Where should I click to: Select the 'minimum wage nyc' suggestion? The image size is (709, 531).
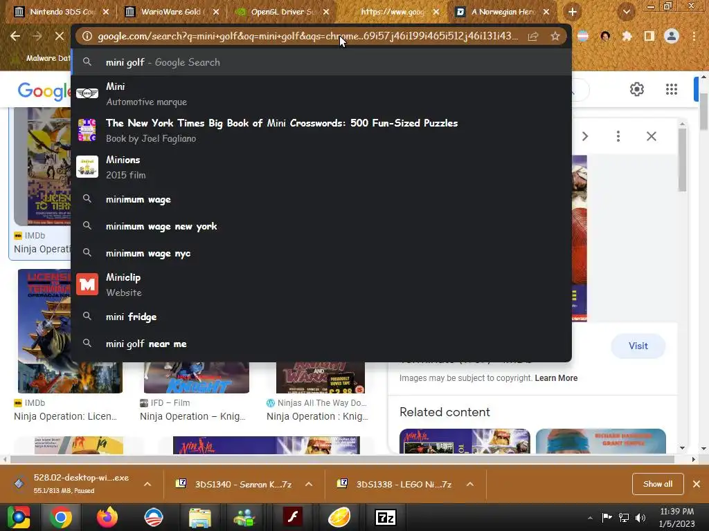tap(321, 253)
